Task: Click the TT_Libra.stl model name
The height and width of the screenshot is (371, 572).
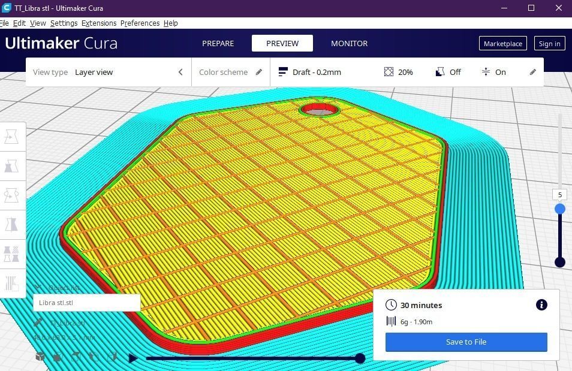Action: [x=68, y=323]
